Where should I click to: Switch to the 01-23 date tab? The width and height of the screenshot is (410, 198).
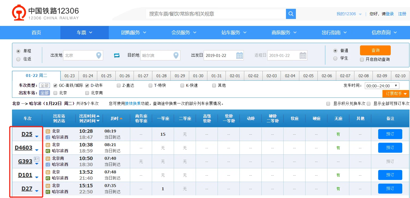click(x=69, y=76)
